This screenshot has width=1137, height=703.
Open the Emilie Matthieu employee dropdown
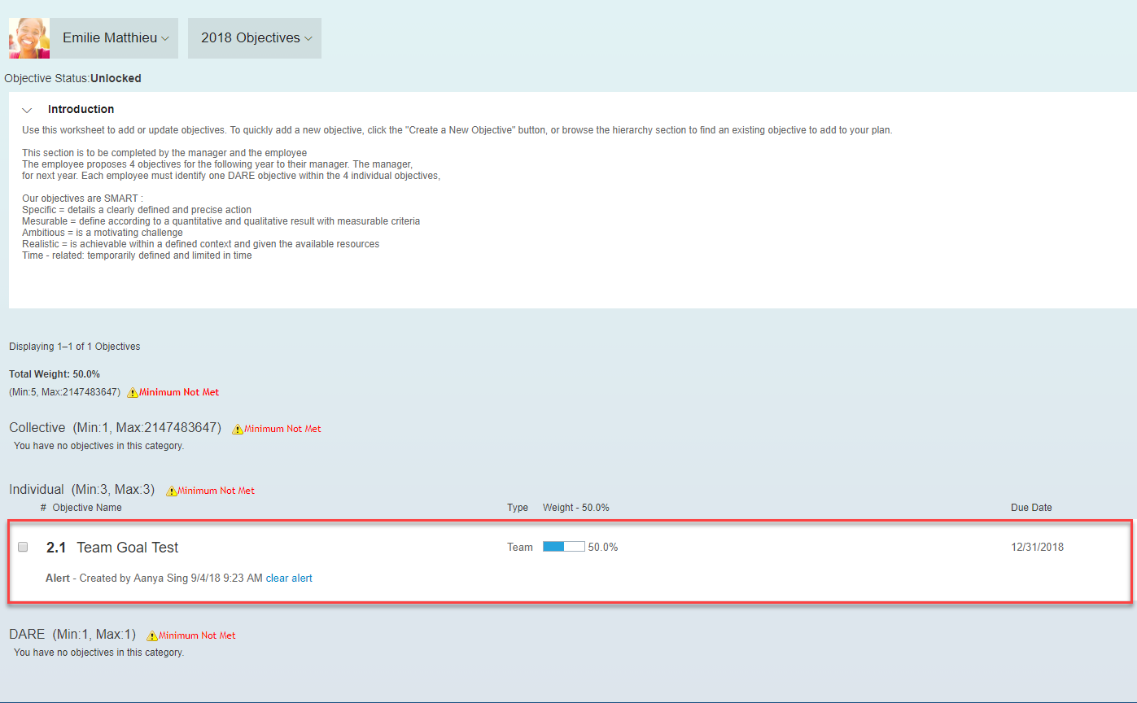point(114,38)
